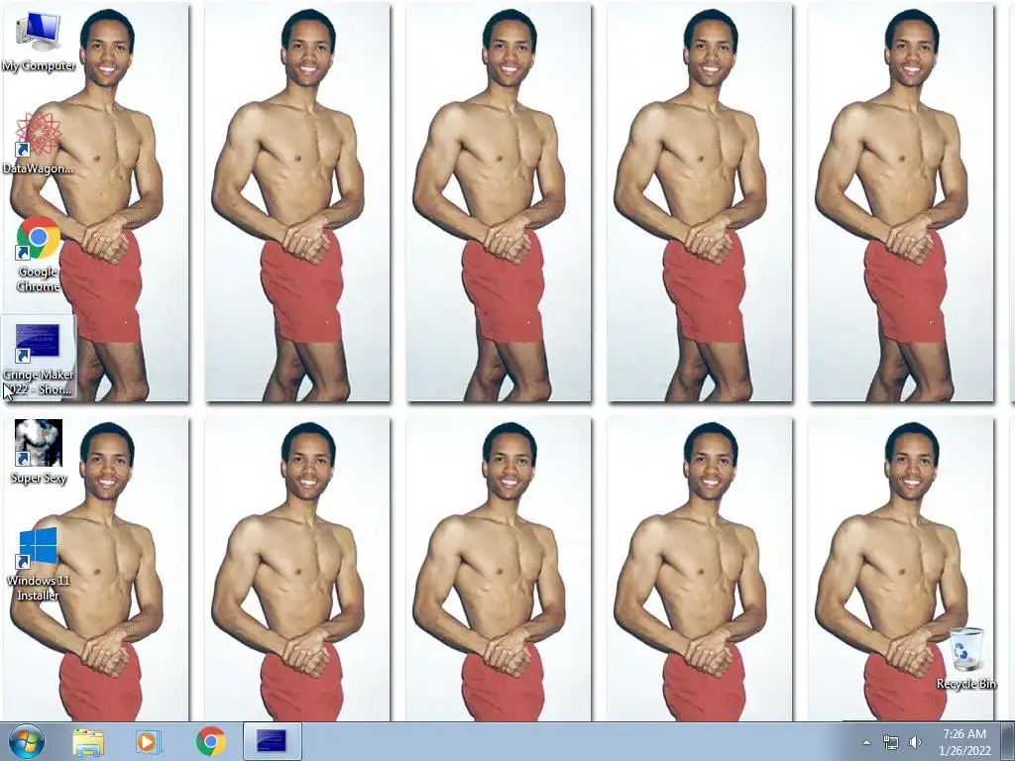Screen dimensions: 1015x761
Task: Select the Cringe Maker 2022 shortcut
Action: (x=39, y=357)
